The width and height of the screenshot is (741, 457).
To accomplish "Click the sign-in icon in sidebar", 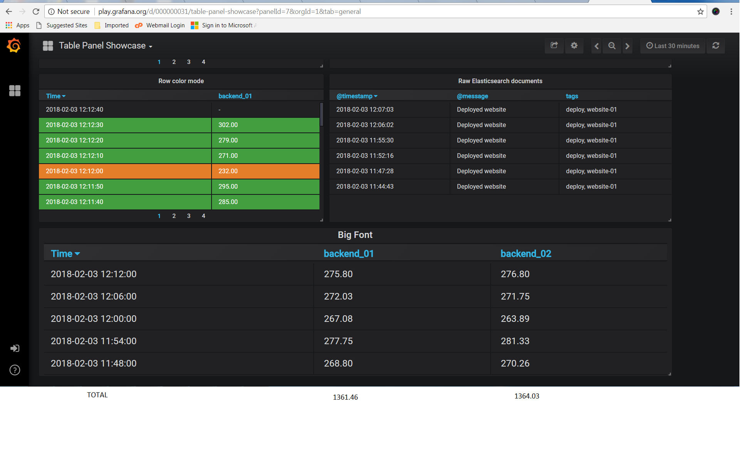I will click(15, 348).
